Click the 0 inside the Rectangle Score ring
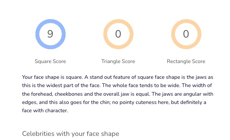The width and height of the screenshot is (230, 140). point(186,34)
